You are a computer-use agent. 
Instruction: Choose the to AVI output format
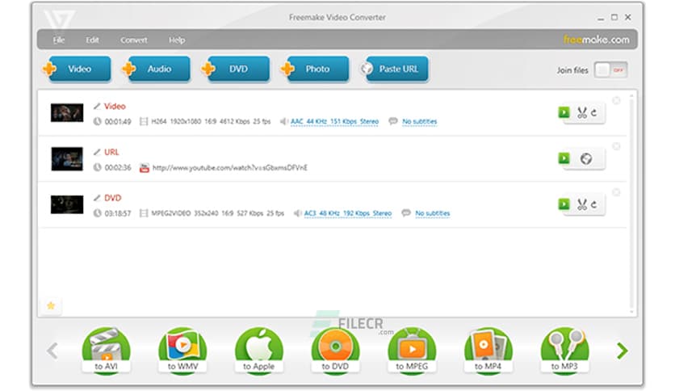(106, 350)
